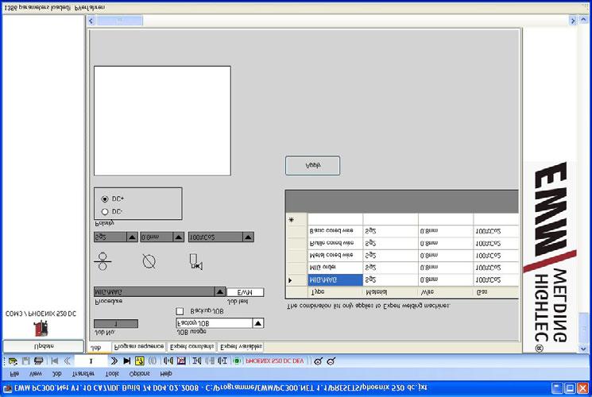Select the Rutile cored wire table row
This screenshot has height=397, width=592.
point(402,243)
